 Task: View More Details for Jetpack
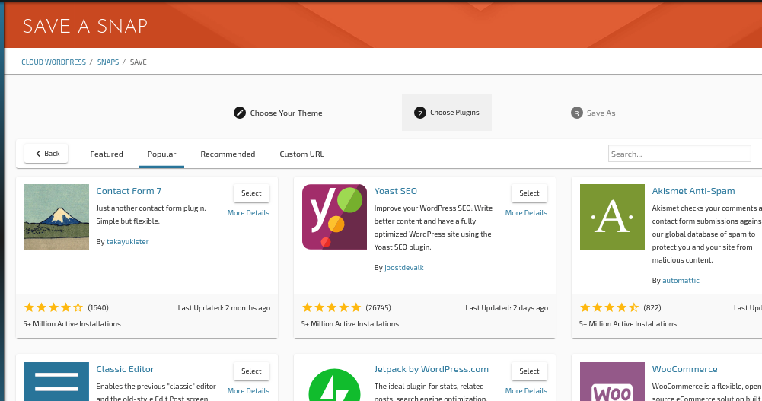pos(526,391)
